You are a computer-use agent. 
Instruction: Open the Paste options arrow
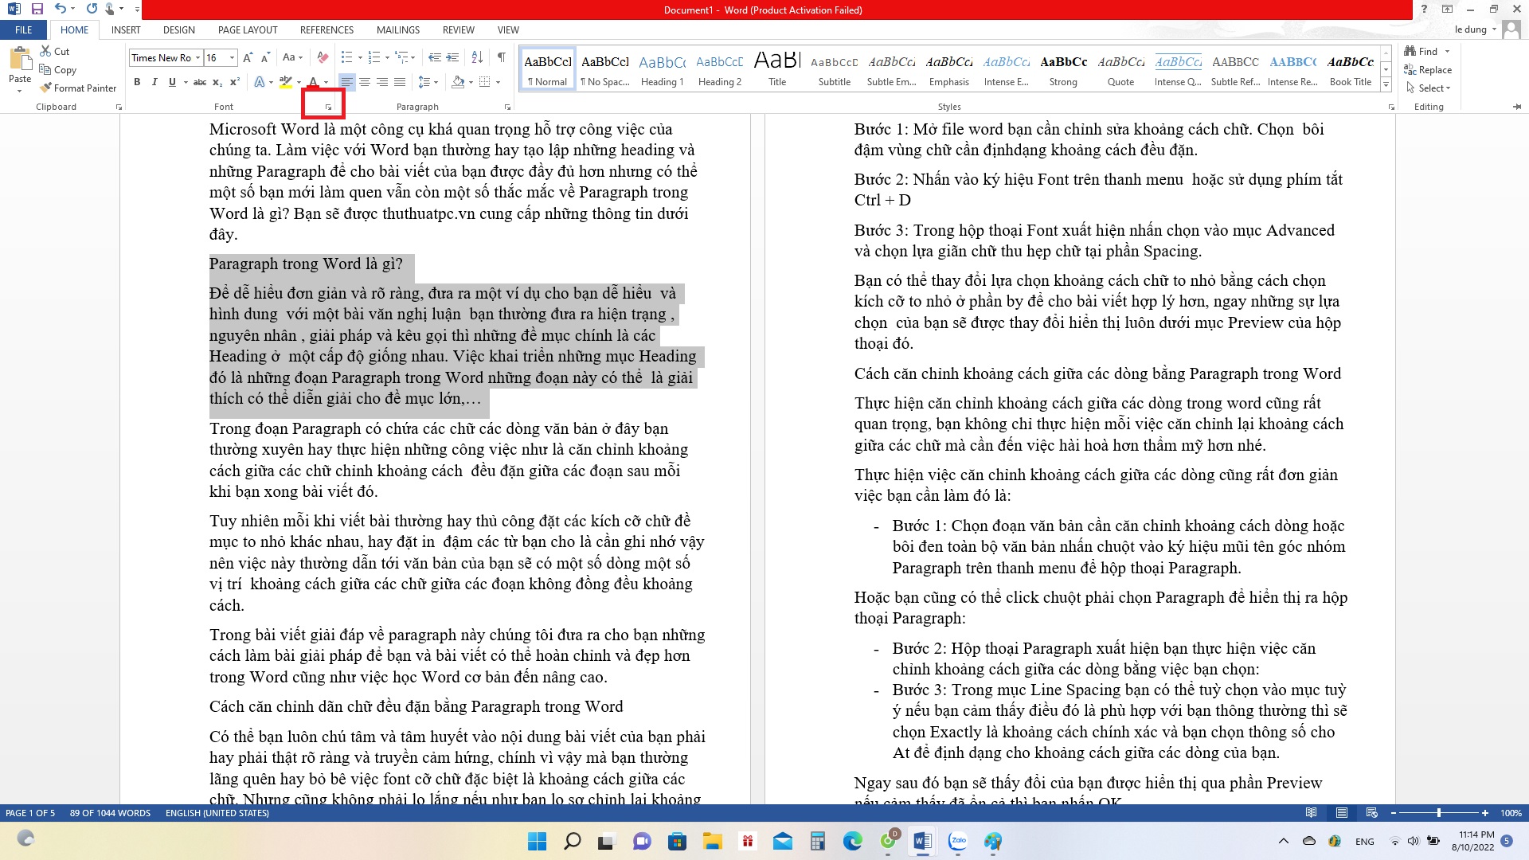19,91
